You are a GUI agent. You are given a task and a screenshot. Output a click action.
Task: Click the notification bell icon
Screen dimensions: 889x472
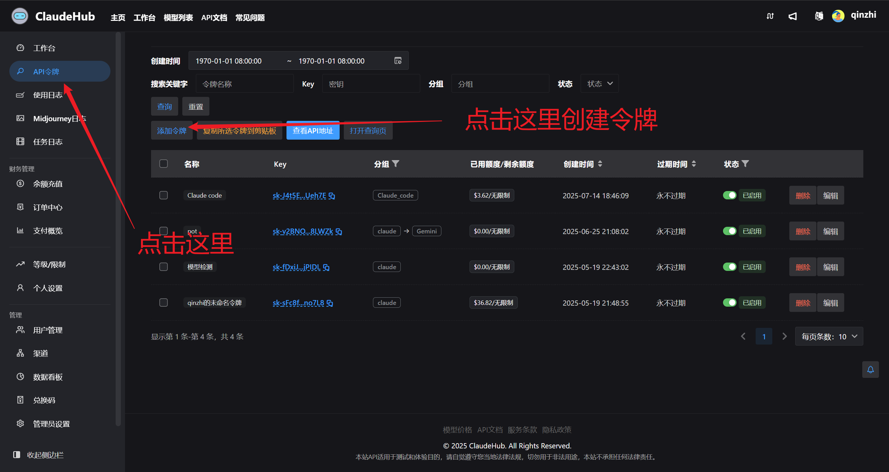point(870,370)
